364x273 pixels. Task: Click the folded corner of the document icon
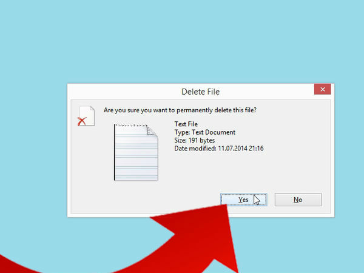151,131
